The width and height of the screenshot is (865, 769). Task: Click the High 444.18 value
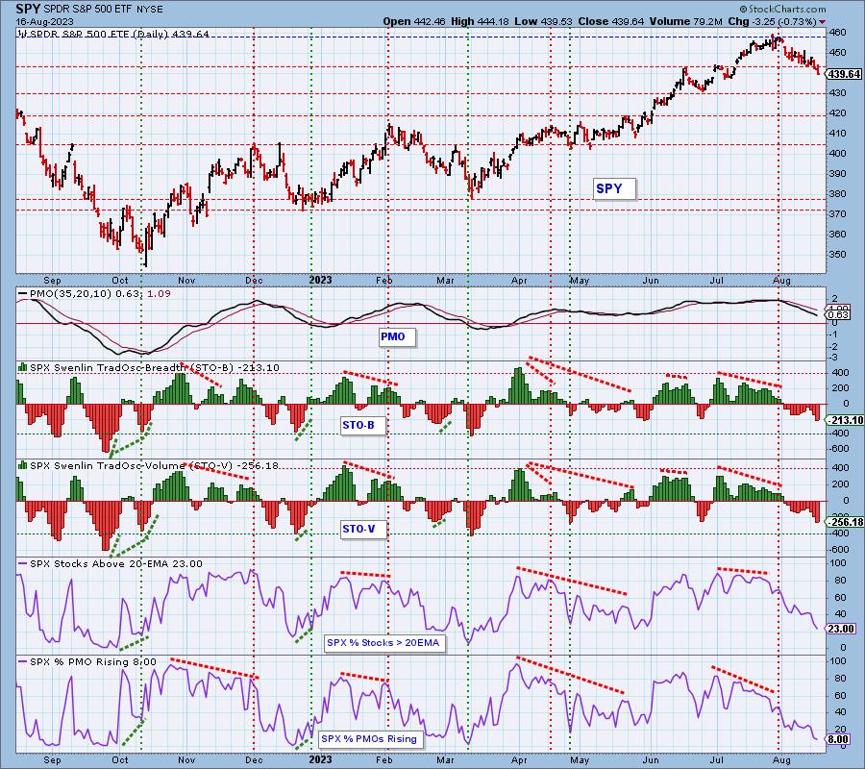480,21
